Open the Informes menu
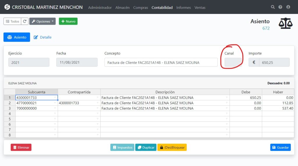The height and width of the screenshot is (166, 298). coord(184,8)
